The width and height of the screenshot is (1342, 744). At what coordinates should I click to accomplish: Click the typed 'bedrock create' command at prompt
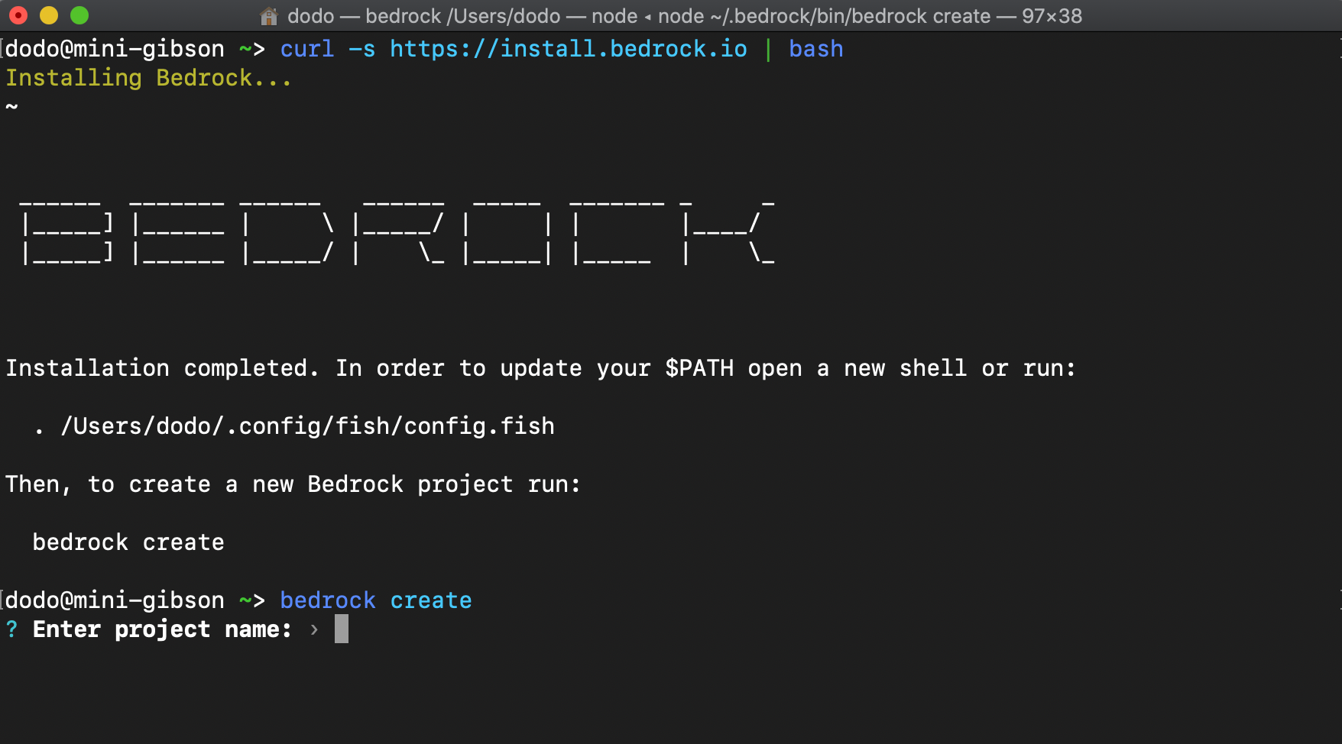[376, 600]
